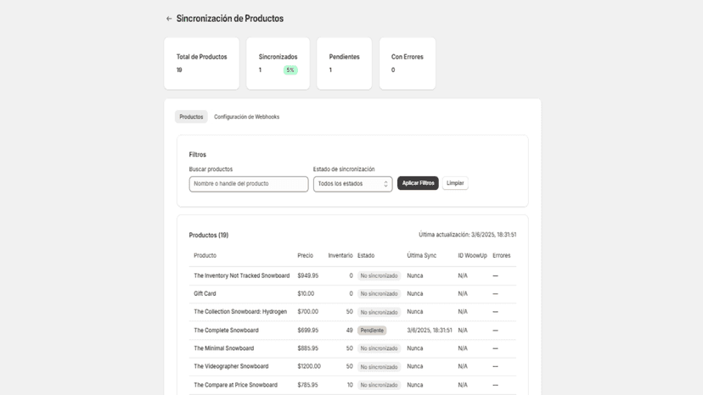Screen dimensions: 703x395
Task: Click the Última actualización timestamp text
Action: [x=467, y=235]
